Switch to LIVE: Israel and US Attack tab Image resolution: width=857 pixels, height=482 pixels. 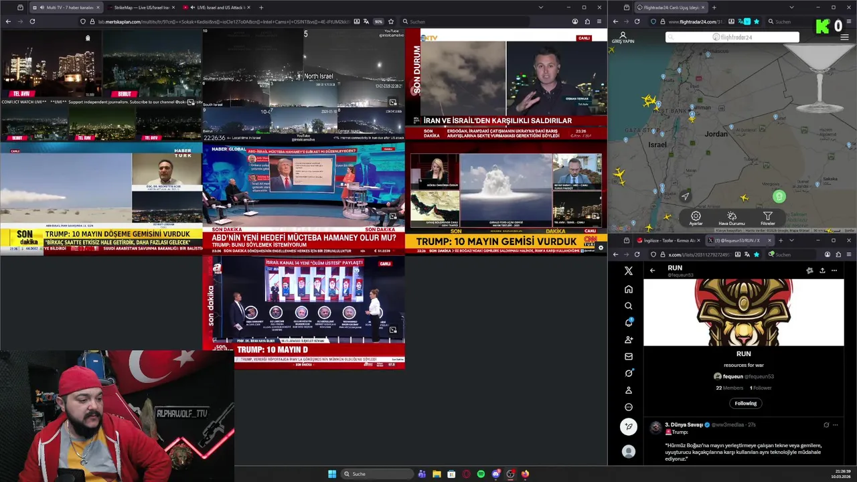216,7
